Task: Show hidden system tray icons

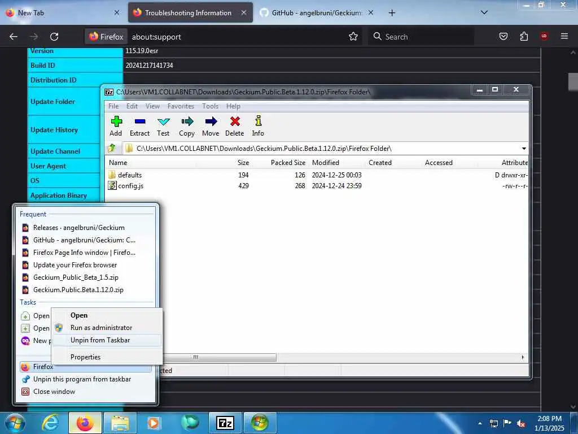Action: click(480, 424)
